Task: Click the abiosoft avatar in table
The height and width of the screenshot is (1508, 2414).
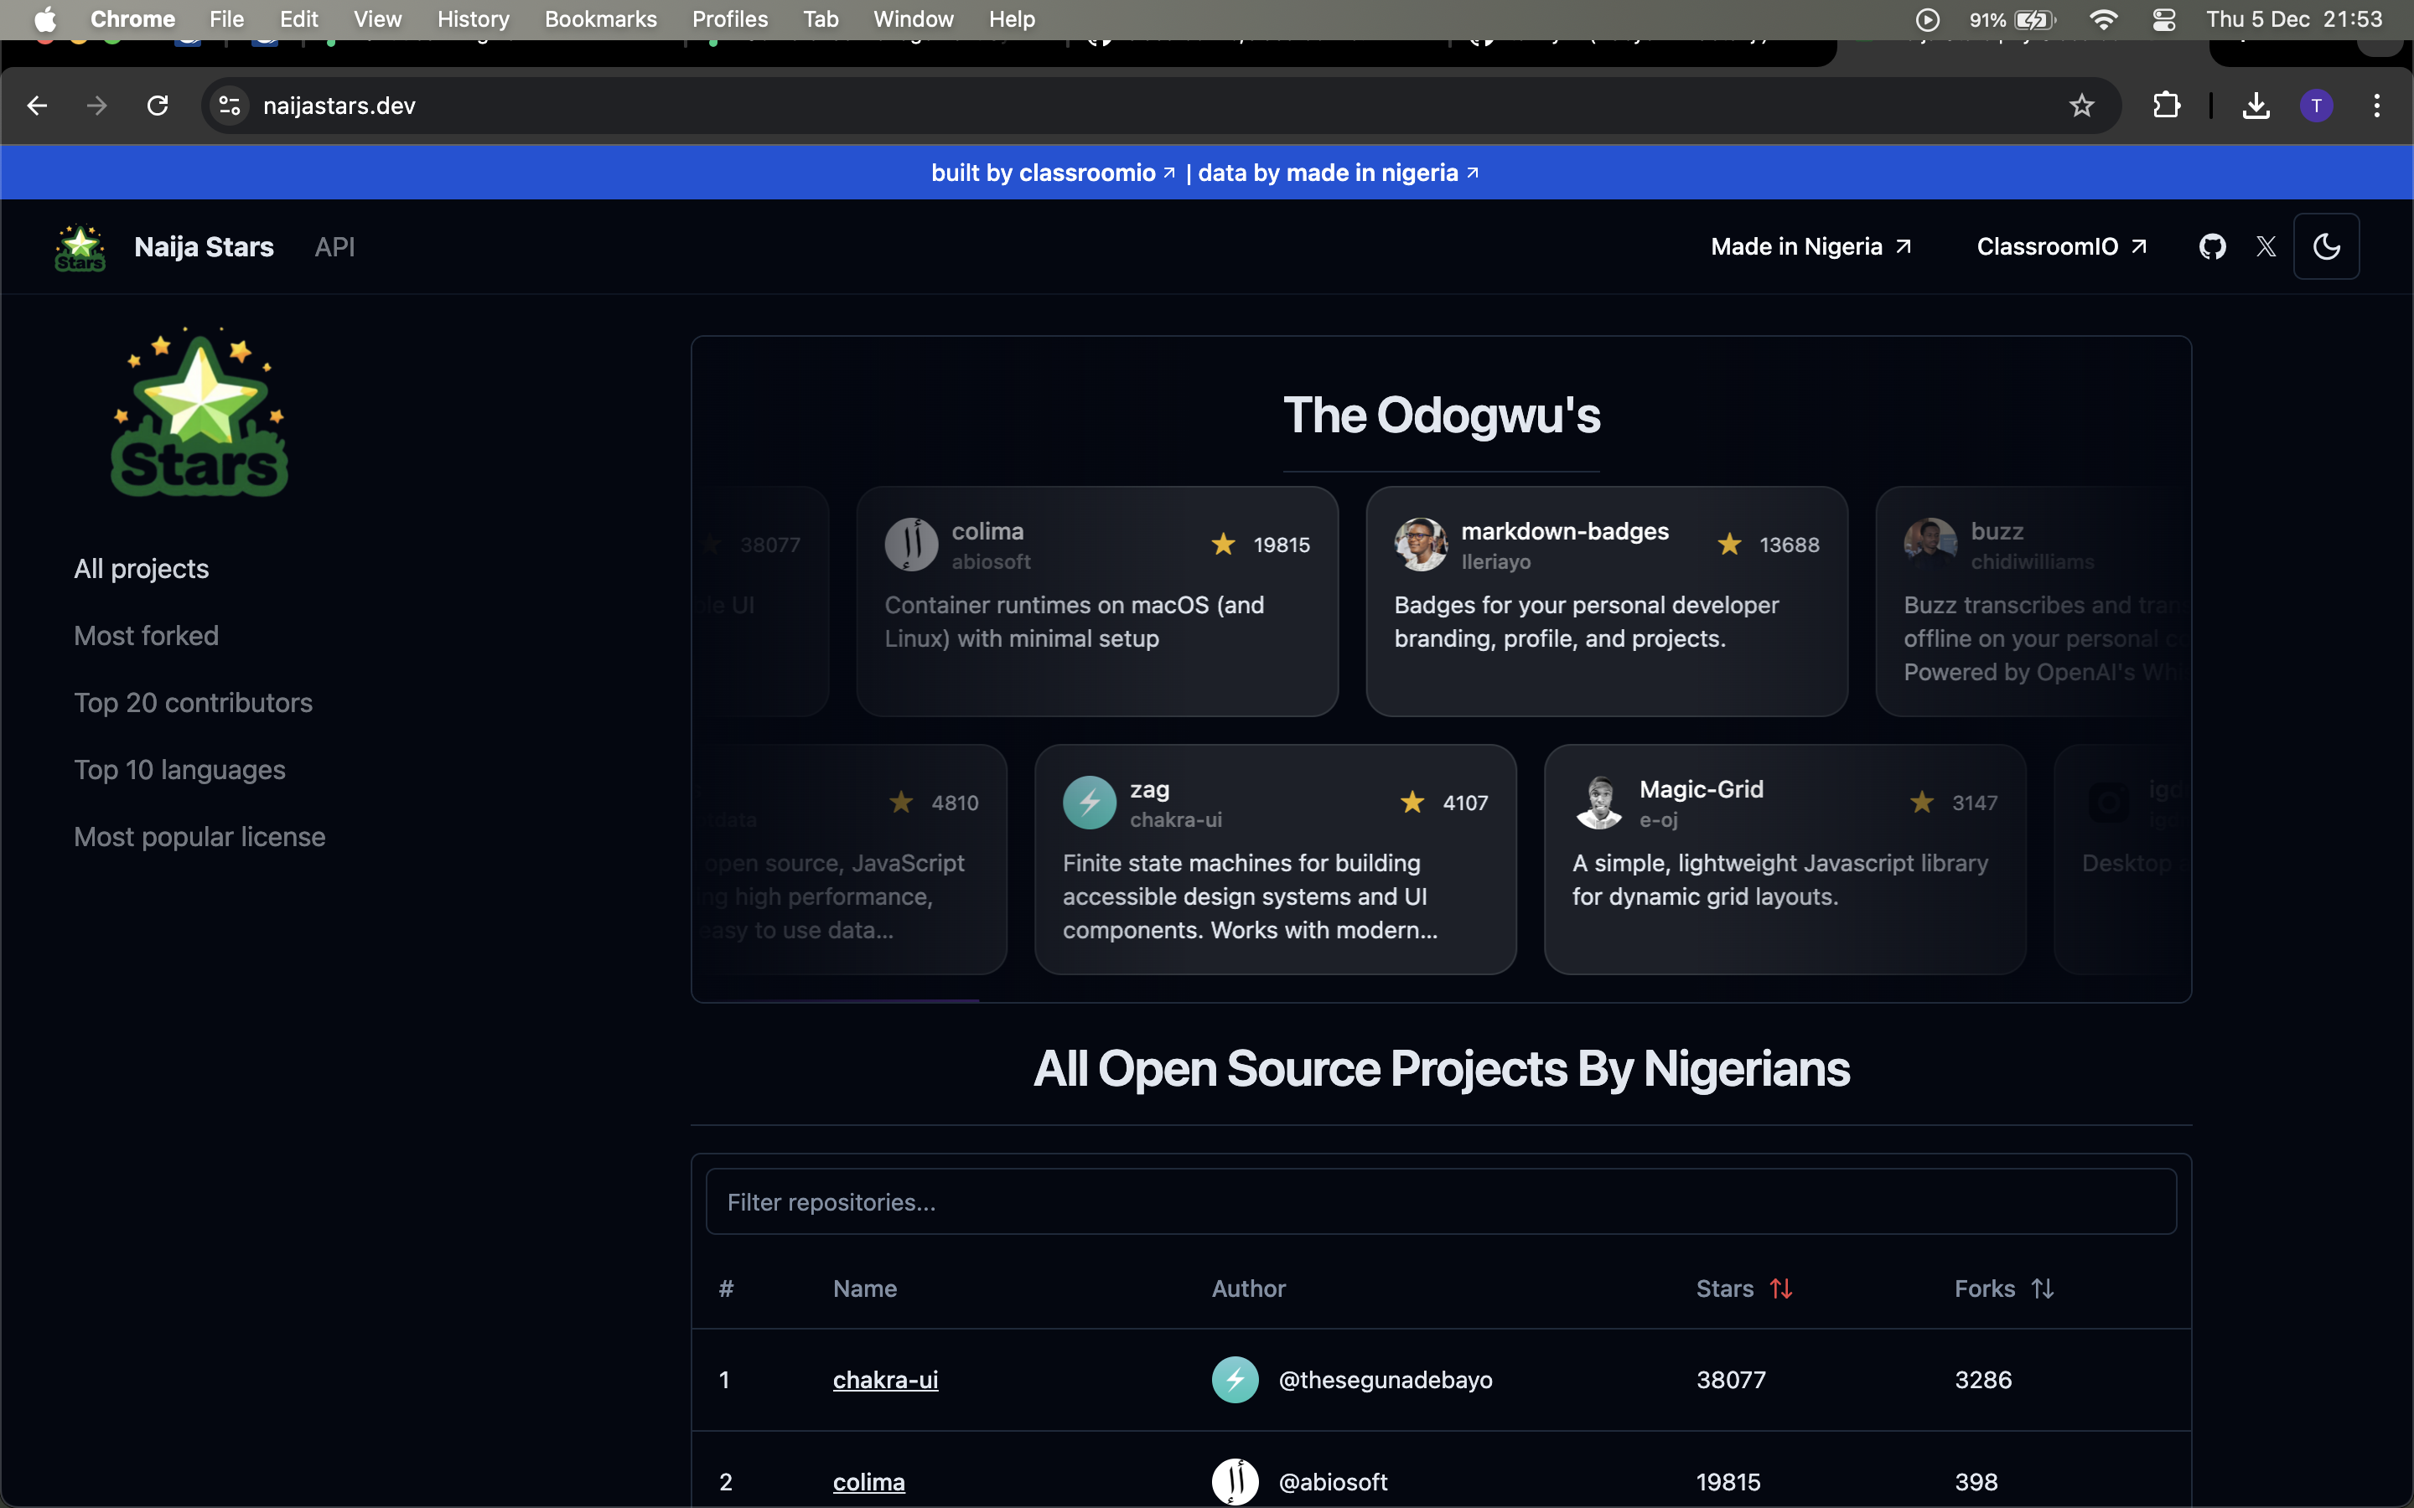Action: (x=1235, y=1482)
